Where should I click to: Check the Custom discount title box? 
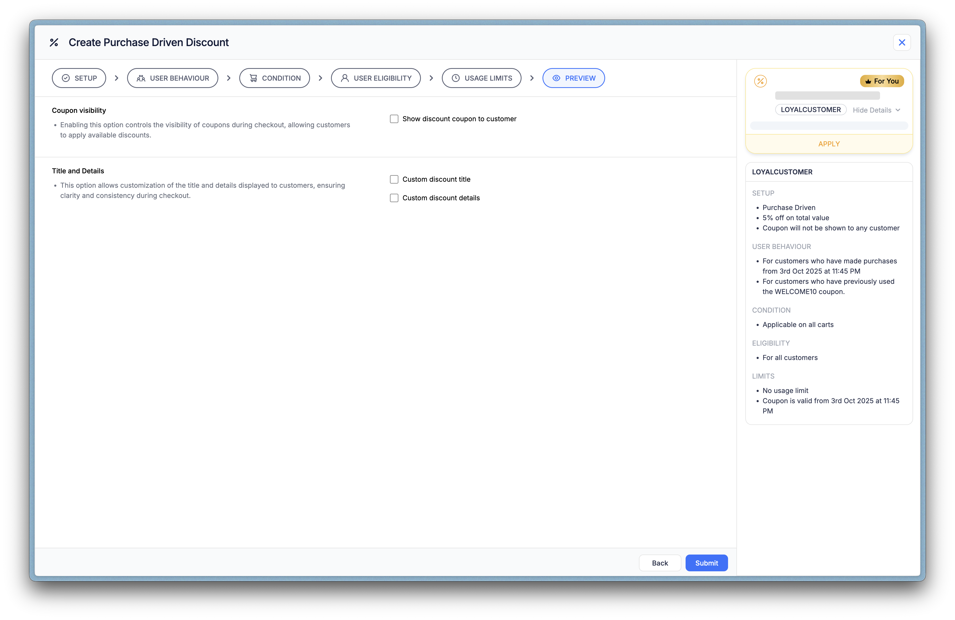click(x=394, y=180)
